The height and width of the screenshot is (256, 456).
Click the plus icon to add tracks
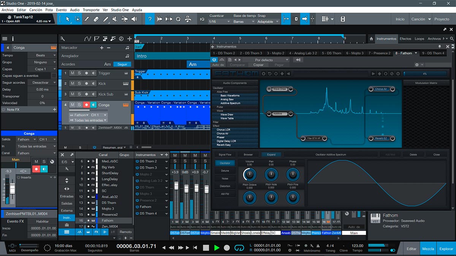click(x=130, y=38)
